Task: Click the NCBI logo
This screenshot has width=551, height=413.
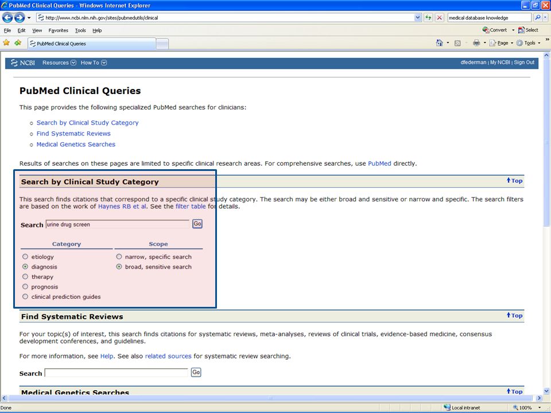Action: tap(23, 63)
